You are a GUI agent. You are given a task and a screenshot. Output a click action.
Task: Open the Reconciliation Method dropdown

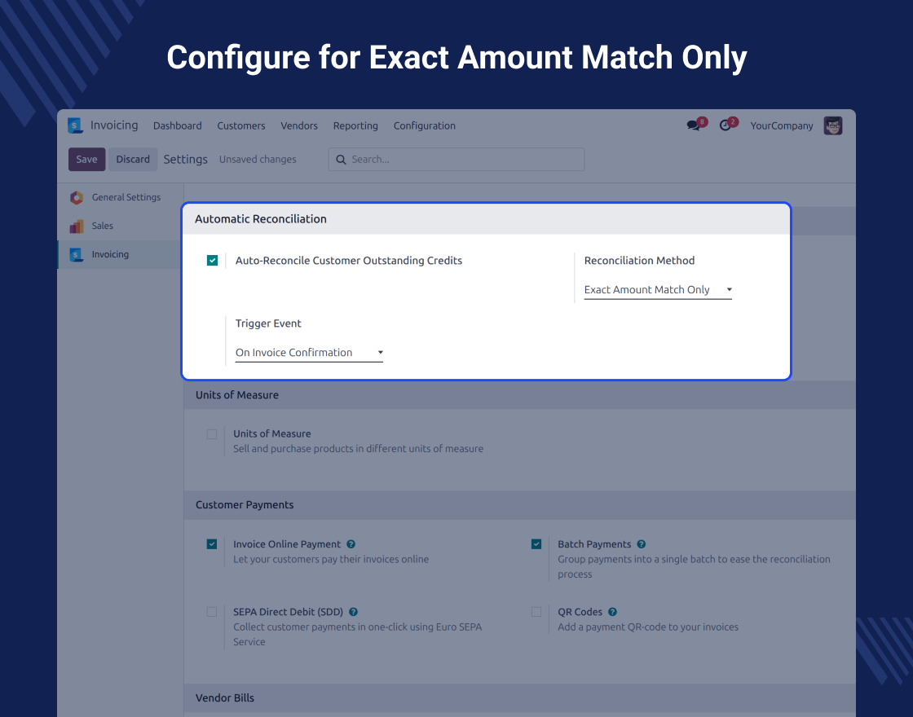[x=658, y=290]
